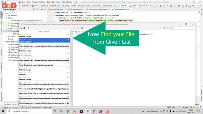Image resolution: width=203 pixels, height=114 pixels.
Task: Select the highlighted MainActivity.java history entry
Action: 44,40
